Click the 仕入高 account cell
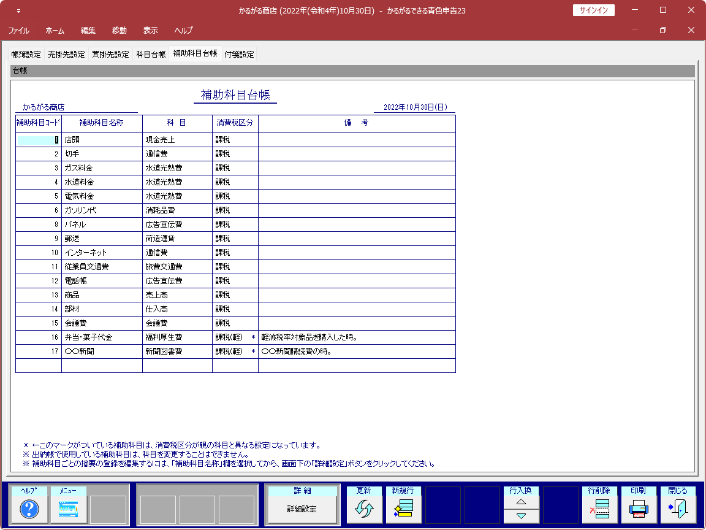The width and height of the screenshot is (706, 530). [177, 309]
